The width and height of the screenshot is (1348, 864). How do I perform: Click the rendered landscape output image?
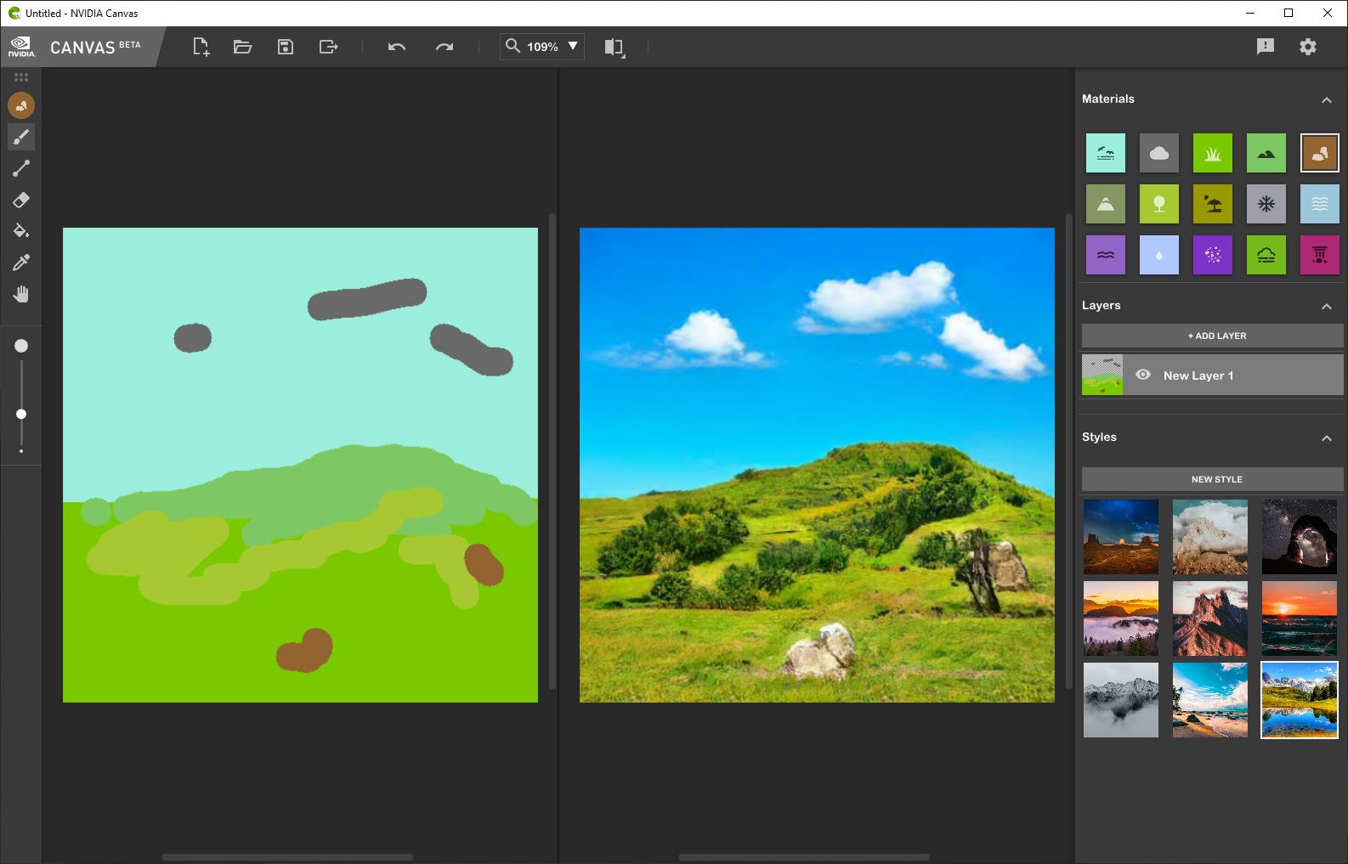pyautogui.click(x=817, y=465)
